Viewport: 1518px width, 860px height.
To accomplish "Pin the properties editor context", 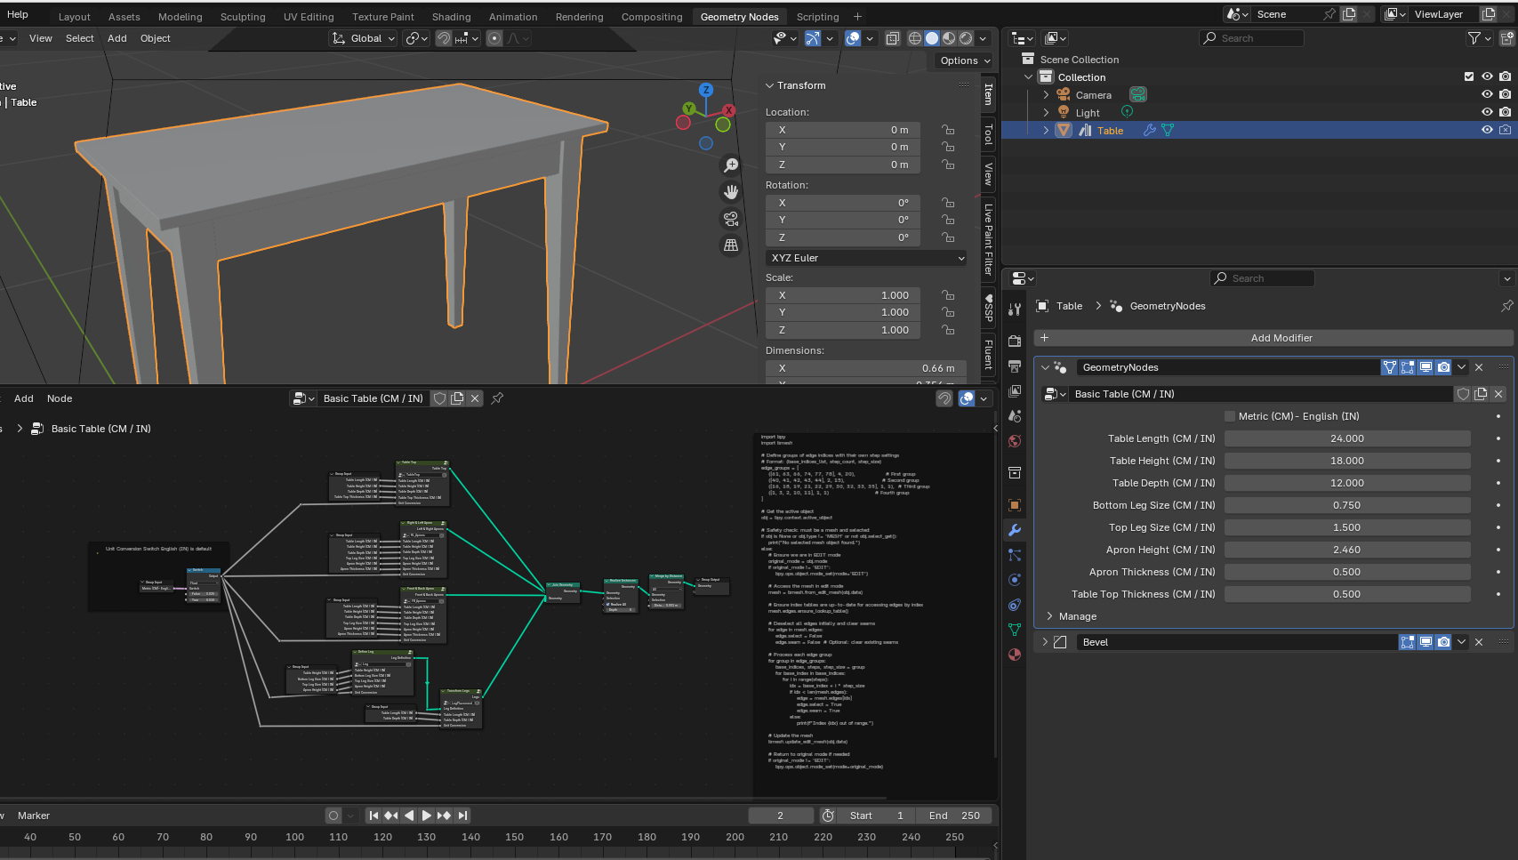I will (1506, 306).
